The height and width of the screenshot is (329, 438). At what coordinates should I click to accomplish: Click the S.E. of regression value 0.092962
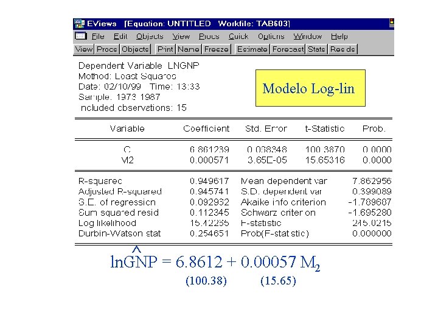coord(209,202)
